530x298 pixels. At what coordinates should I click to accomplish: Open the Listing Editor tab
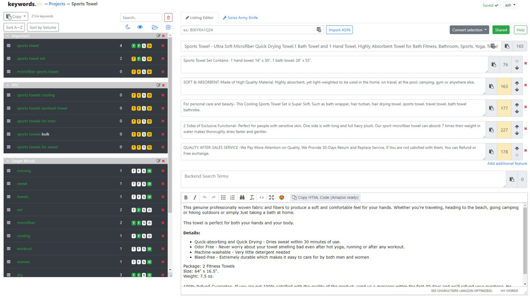pos(199,18)
